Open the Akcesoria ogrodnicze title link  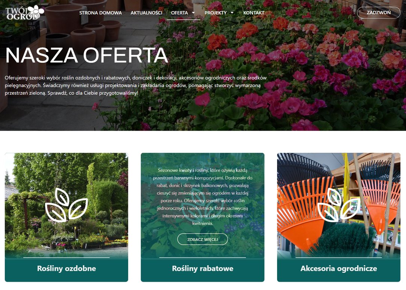[339, 268]
